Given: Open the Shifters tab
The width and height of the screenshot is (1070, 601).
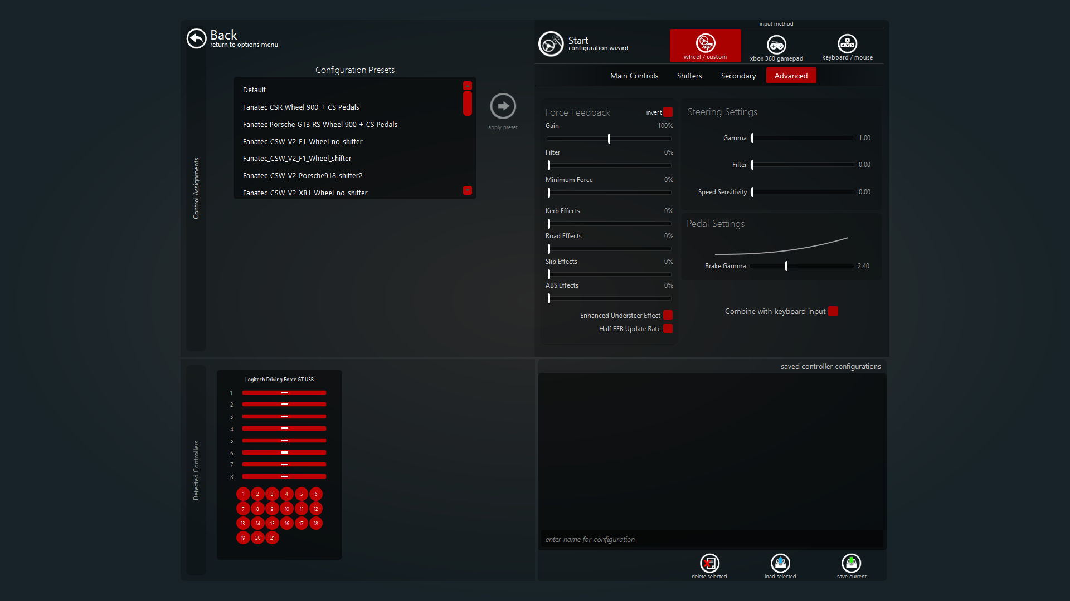Looking at the screenshot, I should click(689, 76).
